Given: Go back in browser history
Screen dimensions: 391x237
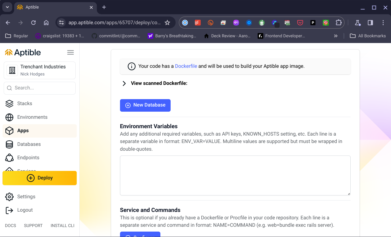Looking at the screenshot, I should tap(8, 23).
